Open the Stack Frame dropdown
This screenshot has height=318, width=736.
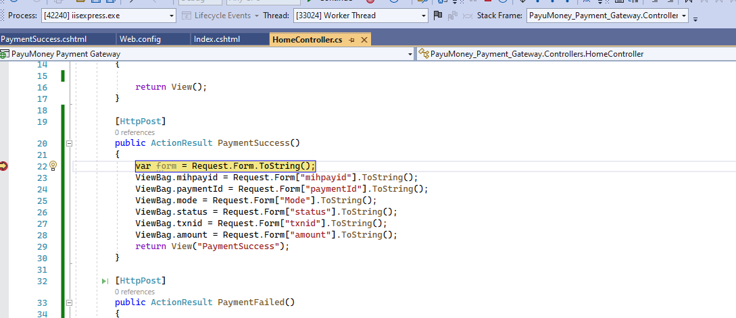pos(608,16)
